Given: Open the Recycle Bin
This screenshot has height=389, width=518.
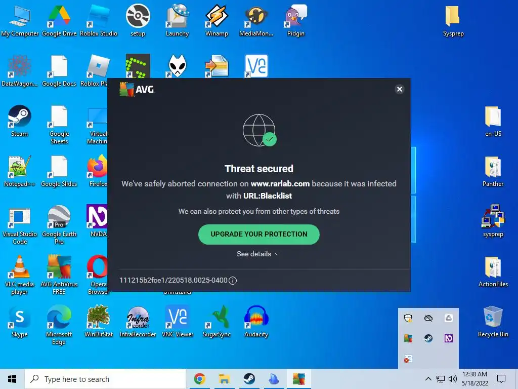Looking at the screenshot, I should (493, 322).
